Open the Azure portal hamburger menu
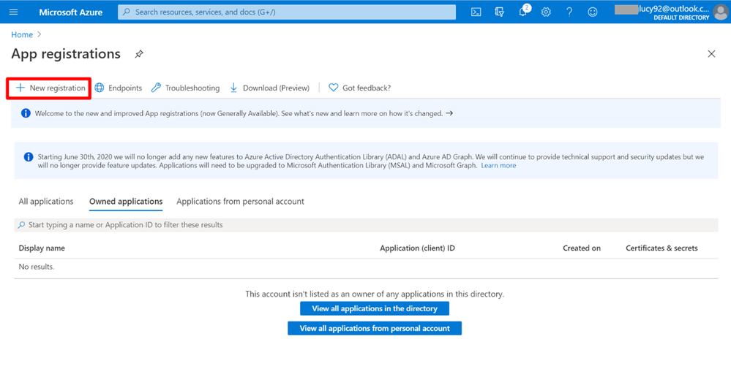Screen dimensions: 731x377 coord(13,12)
